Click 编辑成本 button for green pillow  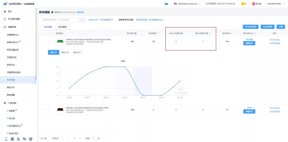pyautogui.click(x=249, y=43)
